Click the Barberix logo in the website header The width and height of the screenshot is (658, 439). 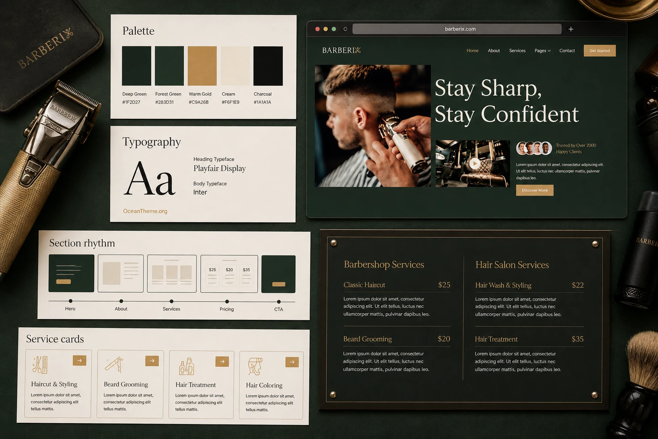(341, 50)
